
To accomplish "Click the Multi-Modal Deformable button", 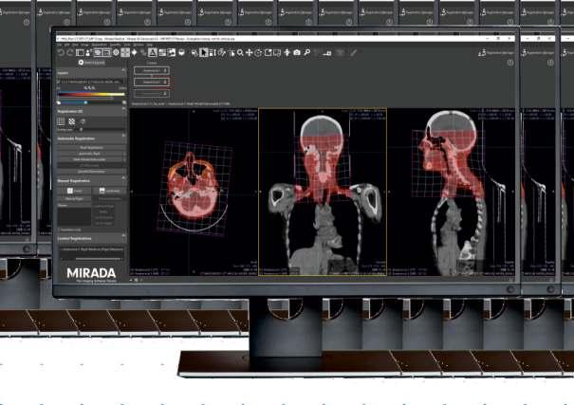I will click(91, 159).
